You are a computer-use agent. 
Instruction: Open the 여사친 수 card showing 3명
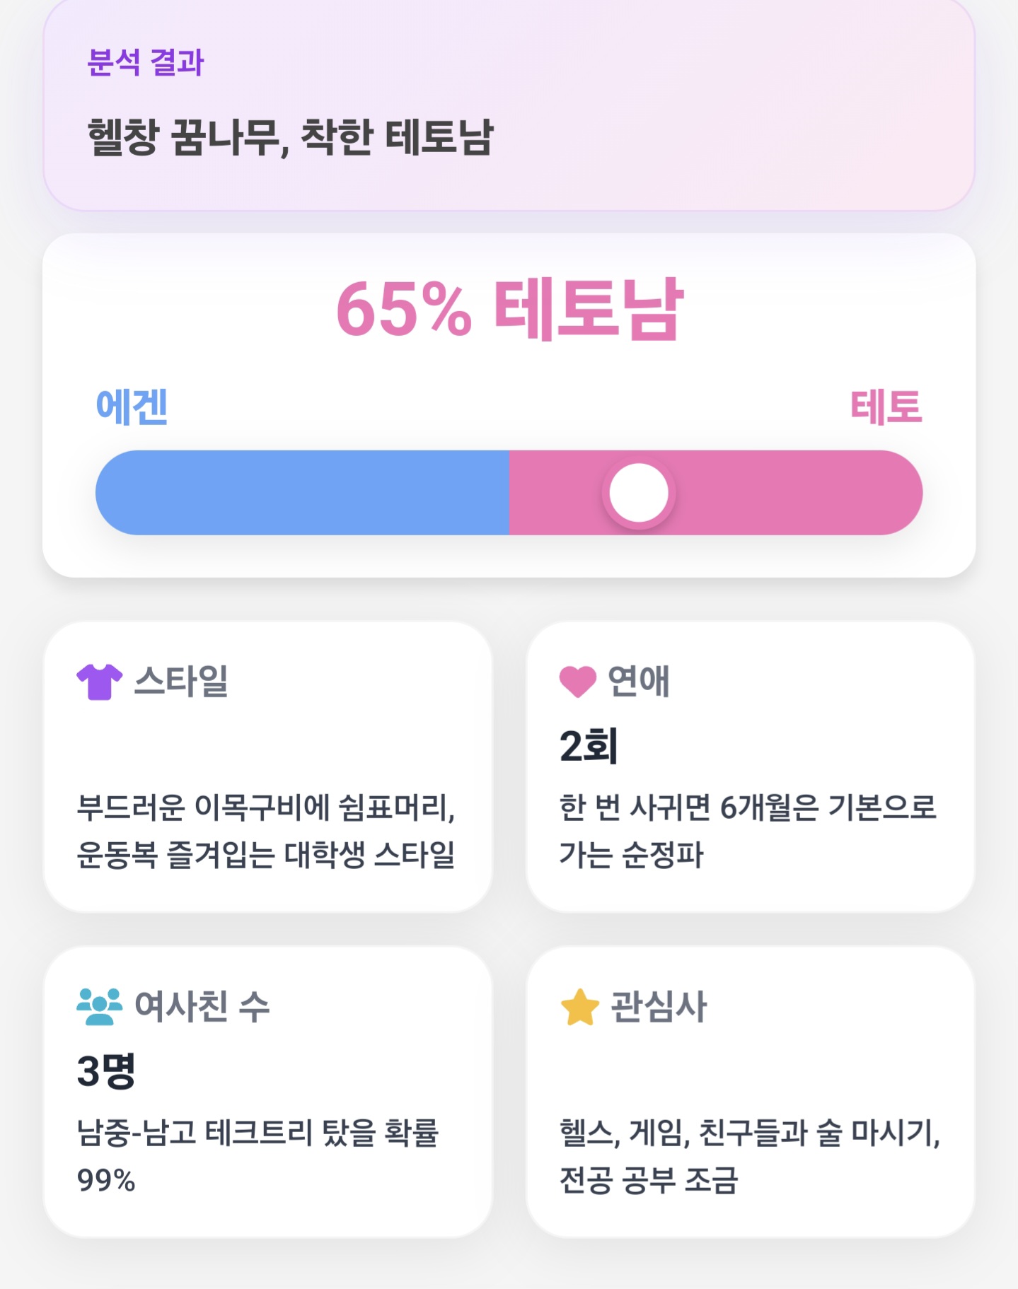pos(267,1092)
